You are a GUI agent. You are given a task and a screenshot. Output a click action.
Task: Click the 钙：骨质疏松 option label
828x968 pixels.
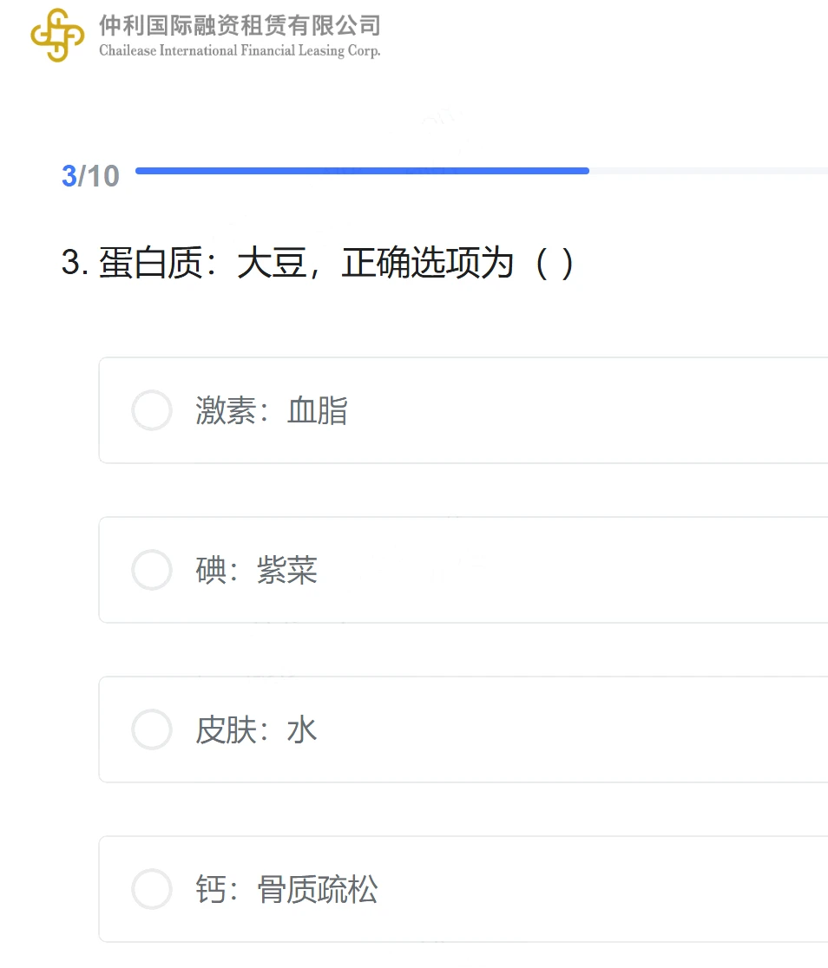tap(286, 890)
